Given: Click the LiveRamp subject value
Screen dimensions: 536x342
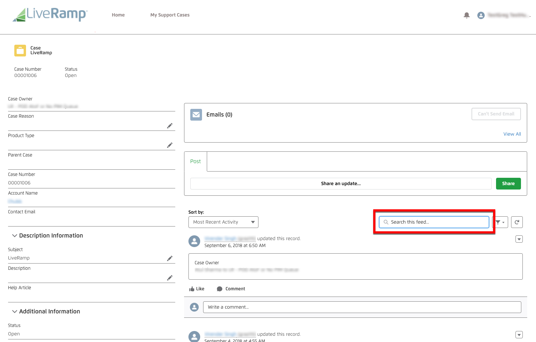Looking at the screenshot, I should 19,258.
